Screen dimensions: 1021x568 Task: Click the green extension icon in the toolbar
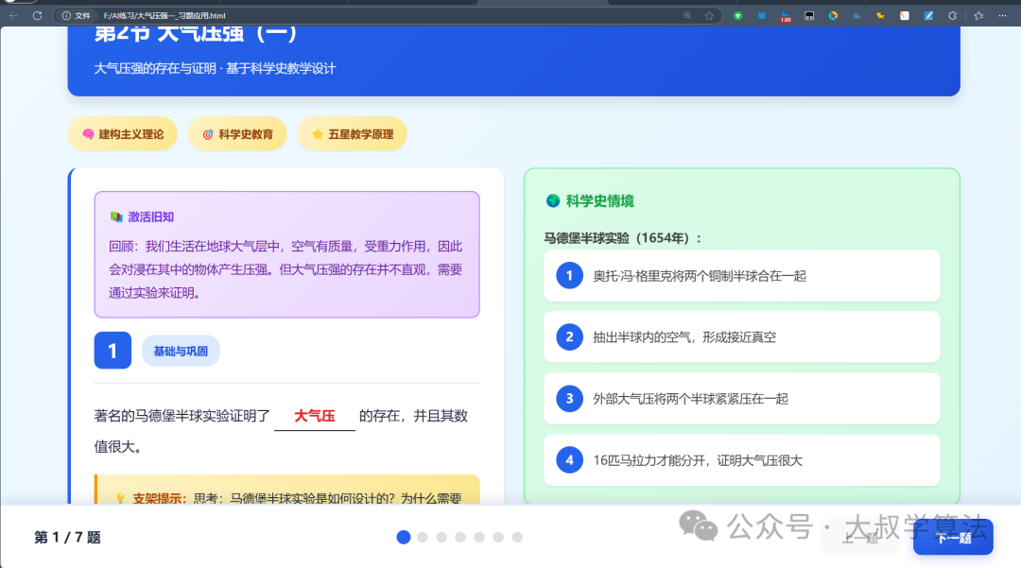[x=738, y=15]
